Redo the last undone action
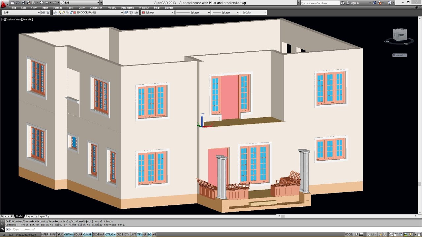The image size is (422, 237). 55,3
